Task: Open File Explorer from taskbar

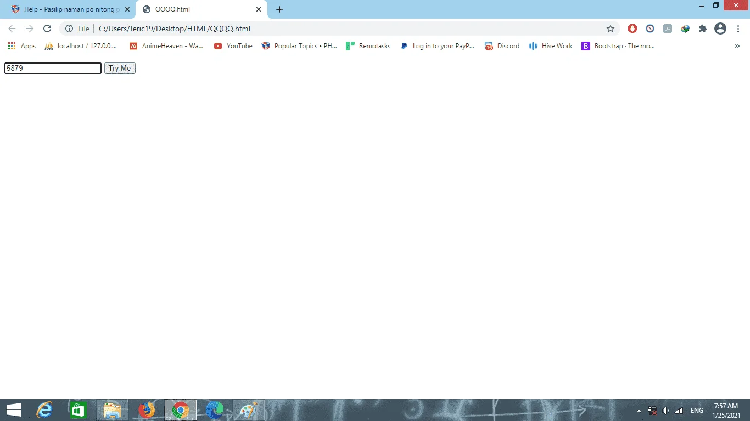Action: [113, 410]
